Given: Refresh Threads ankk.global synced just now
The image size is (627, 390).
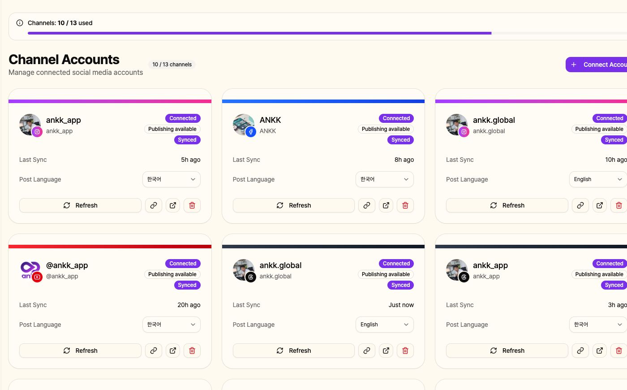Looking at the screenshot, I should [x=294, y=351].
